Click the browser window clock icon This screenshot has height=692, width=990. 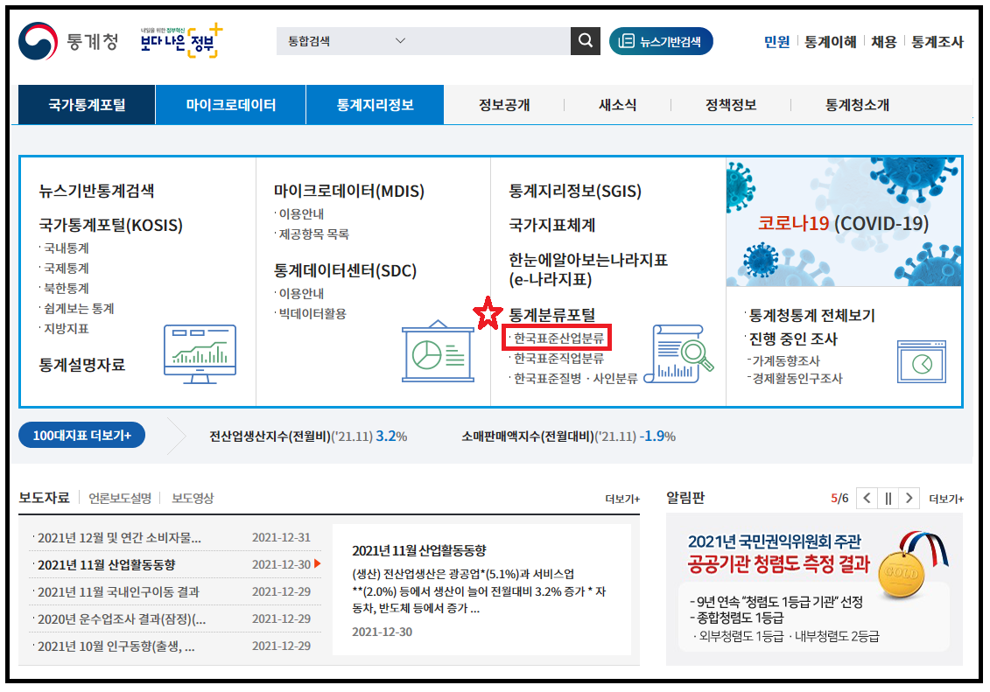[921, 362]
